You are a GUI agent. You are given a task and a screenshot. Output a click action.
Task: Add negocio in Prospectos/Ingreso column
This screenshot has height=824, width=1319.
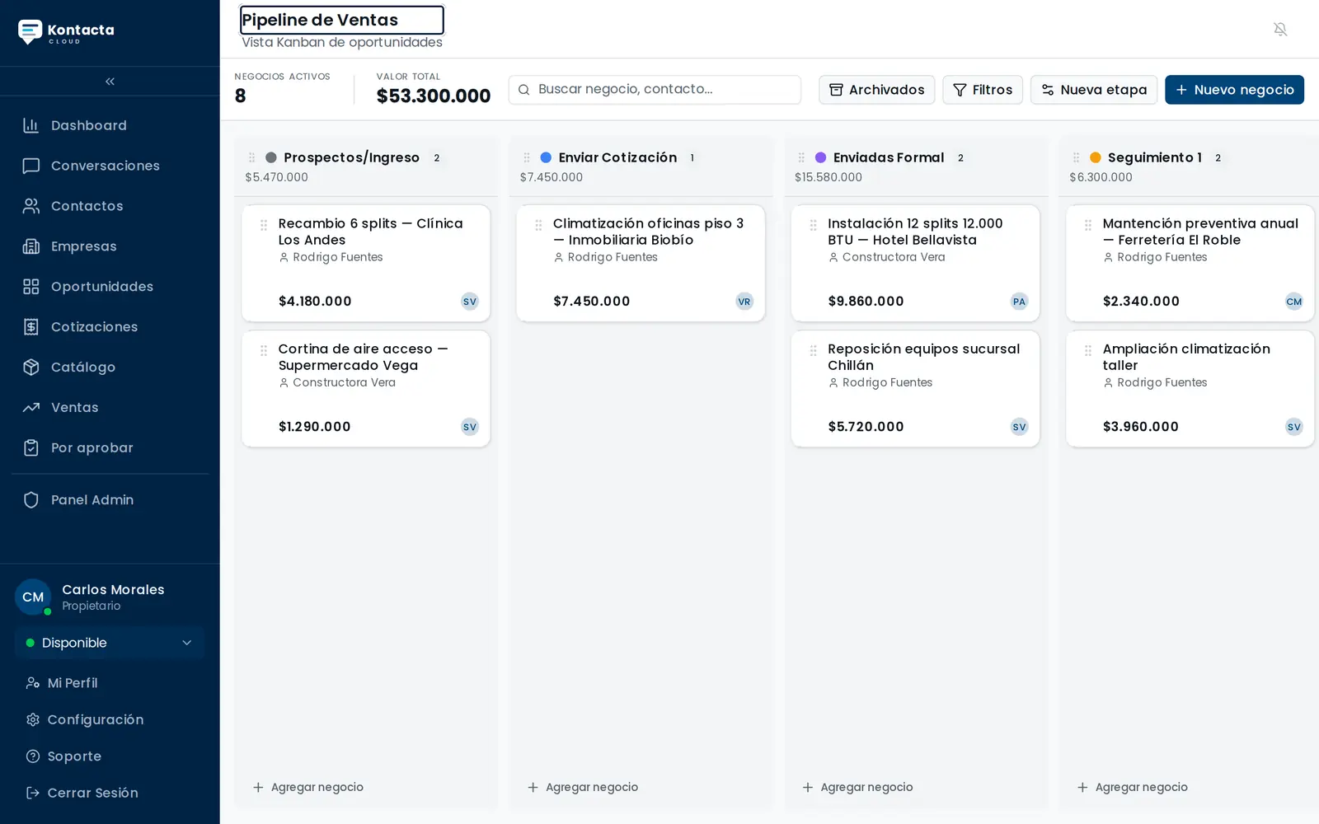[x=307, y=787]
